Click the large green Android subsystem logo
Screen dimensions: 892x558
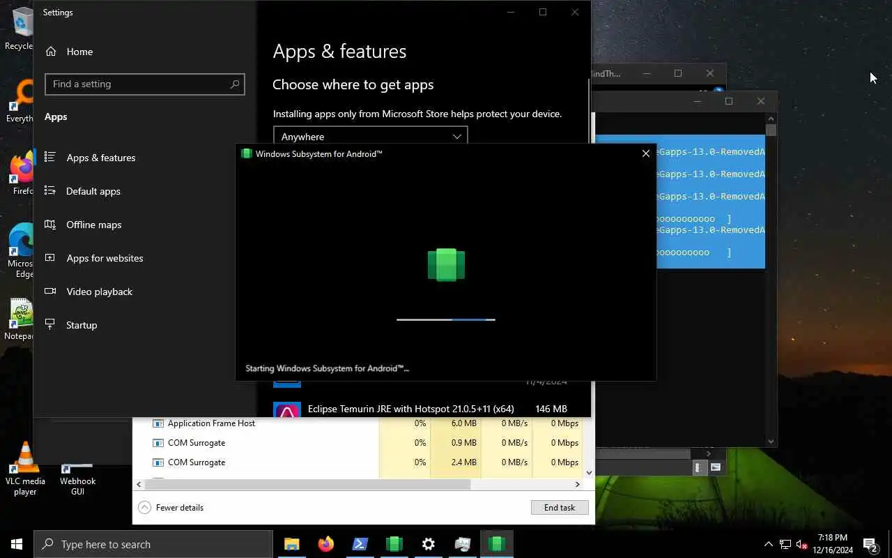point(446,265)
